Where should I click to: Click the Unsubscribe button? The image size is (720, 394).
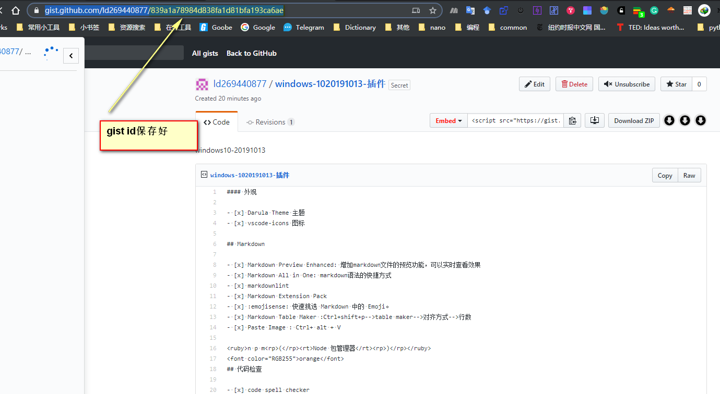click(x=627, y=84)
